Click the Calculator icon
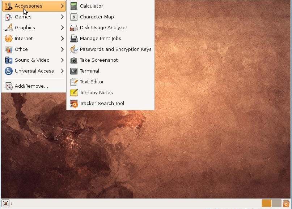 click(x=74, y=6)
